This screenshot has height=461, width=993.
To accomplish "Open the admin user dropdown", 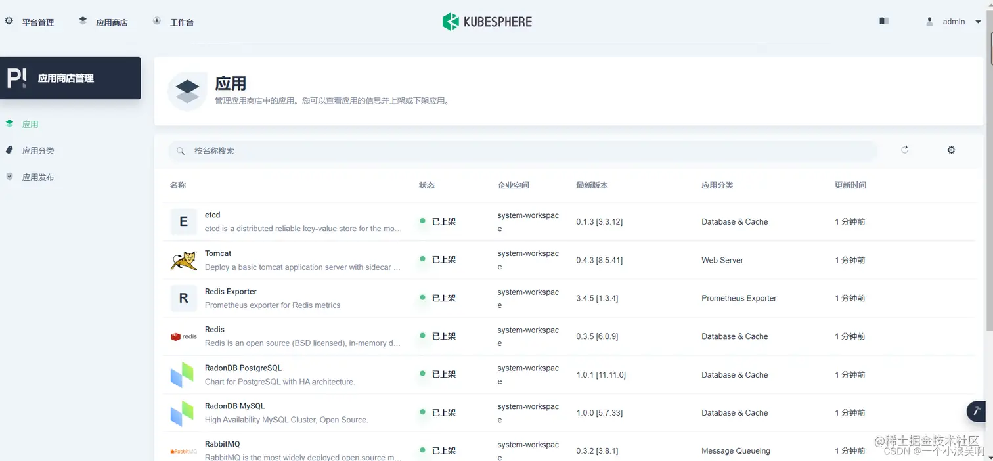I will [954, 22].
